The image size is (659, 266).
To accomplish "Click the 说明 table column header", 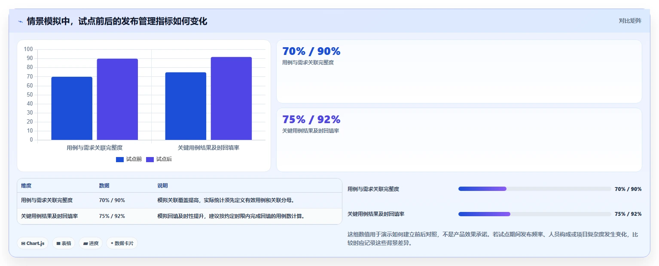I will (162, 186).
